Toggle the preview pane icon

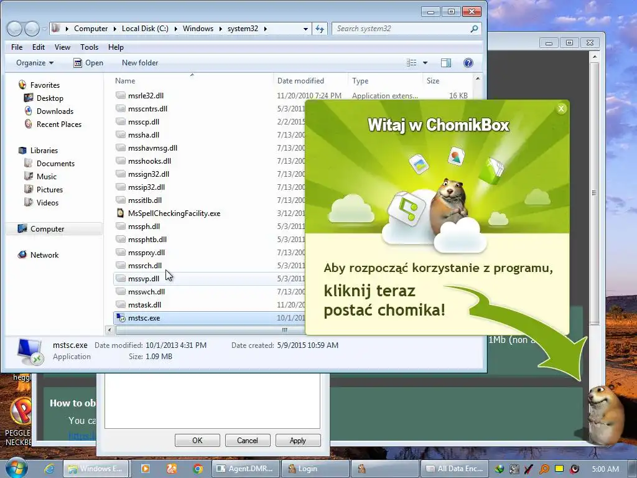(x=445, y=63)
